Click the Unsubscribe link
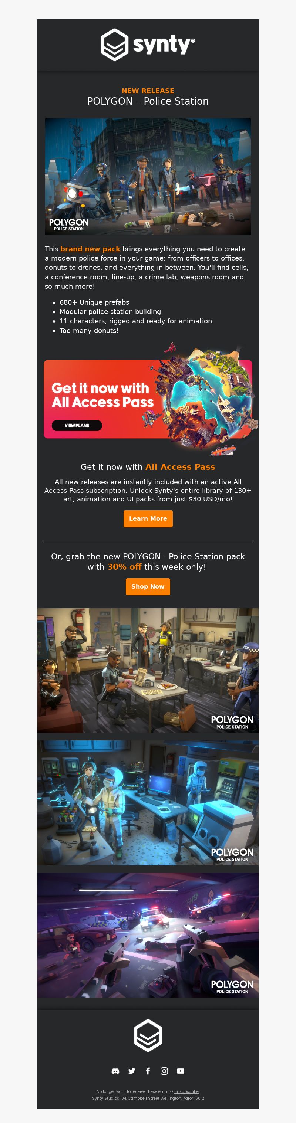 point(186,1091)
